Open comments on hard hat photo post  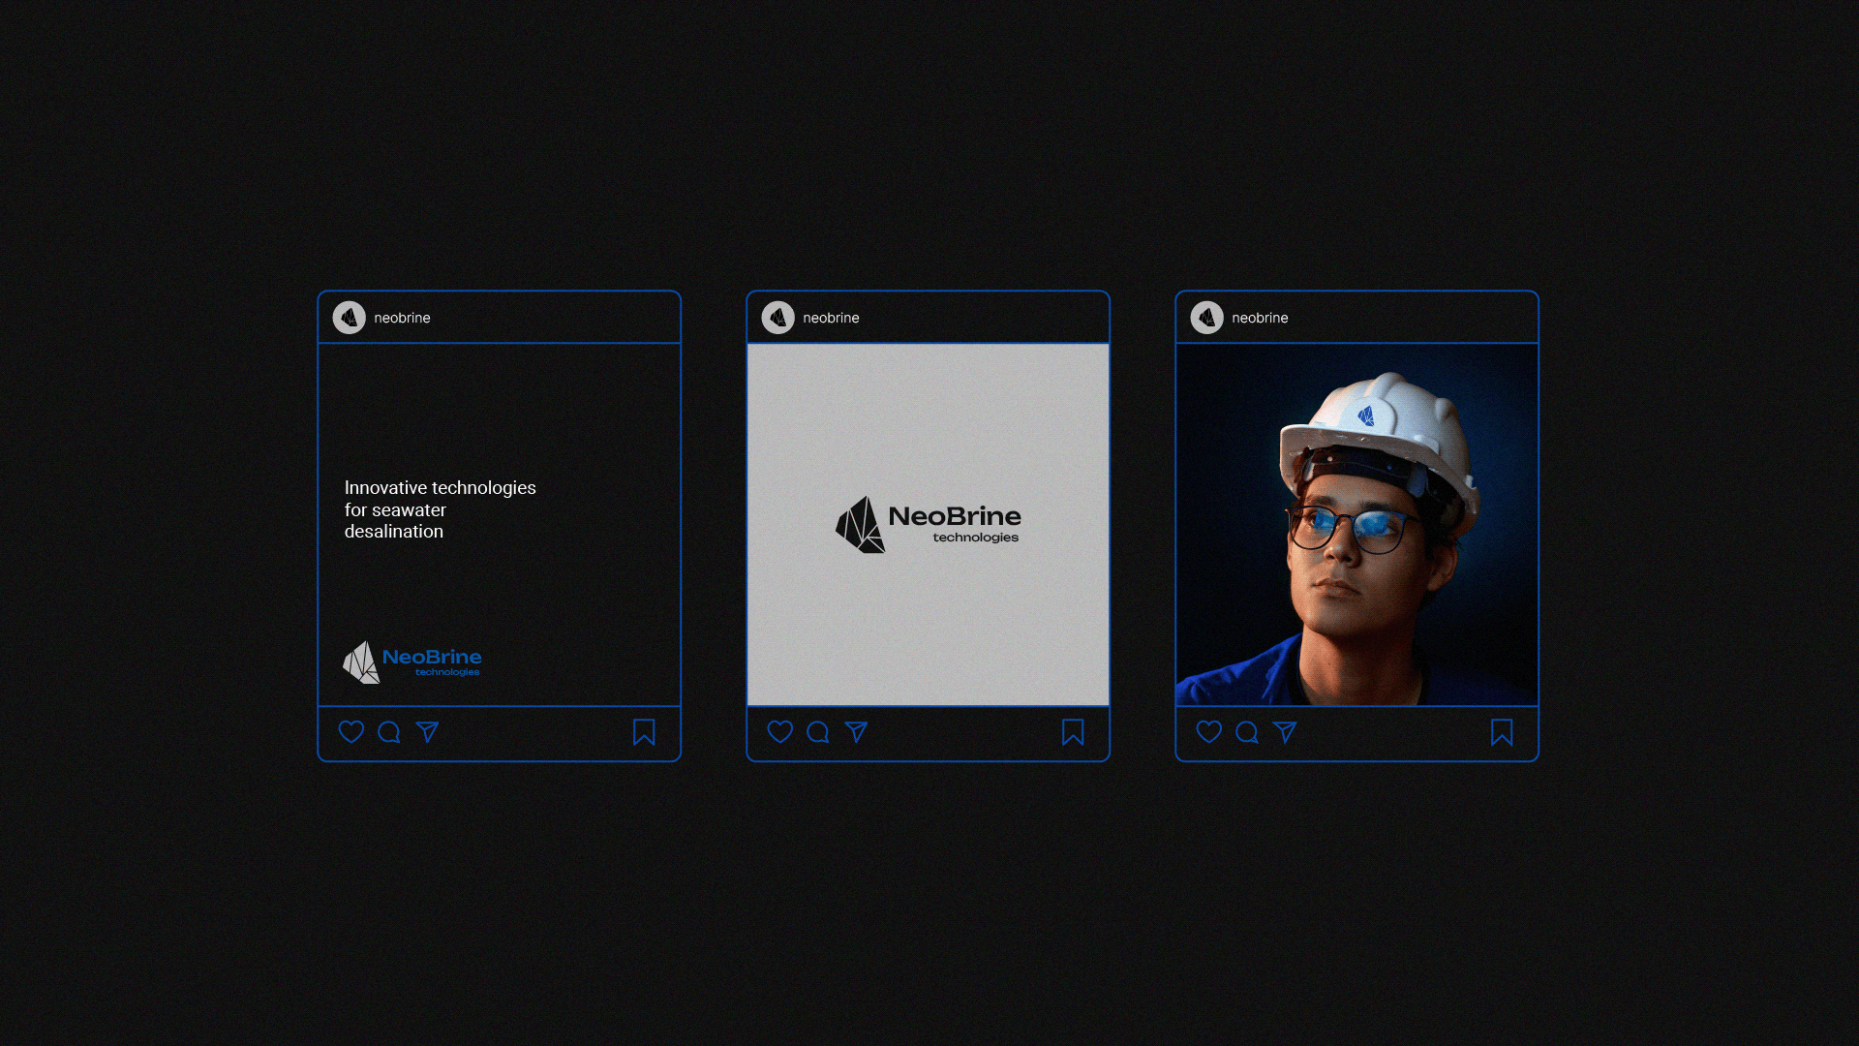tap(1247, 732)
